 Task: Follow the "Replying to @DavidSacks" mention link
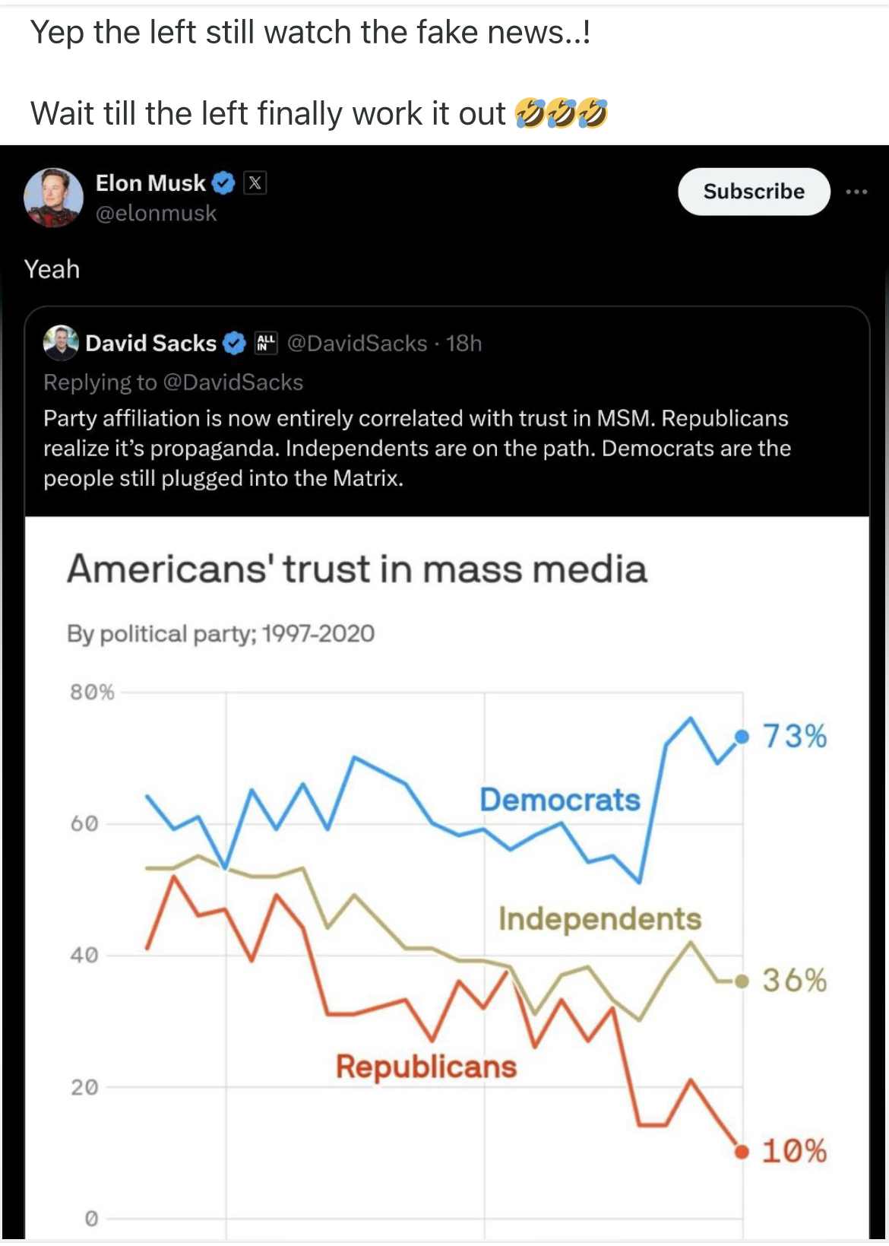233,382
